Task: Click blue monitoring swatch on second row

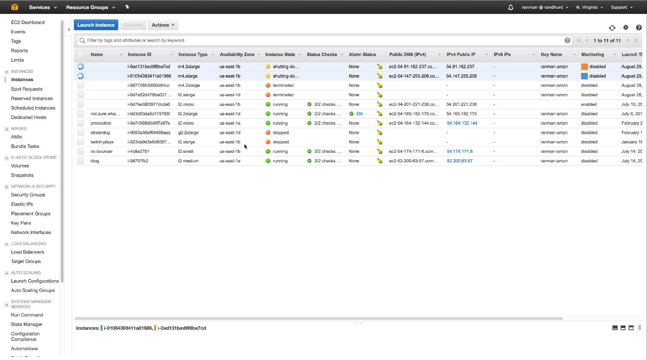Action: 584,76
